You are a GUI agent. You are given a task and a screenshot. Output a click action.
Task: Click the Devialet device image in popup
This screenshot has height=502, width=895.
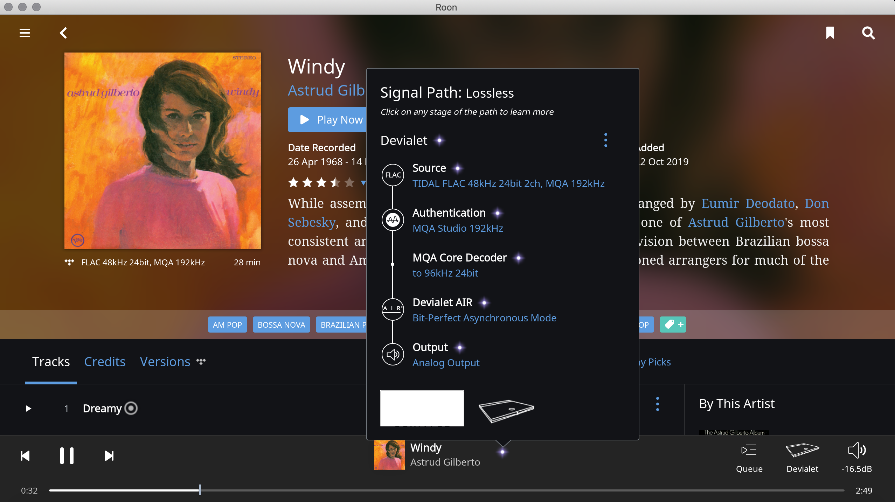point(506,411)
